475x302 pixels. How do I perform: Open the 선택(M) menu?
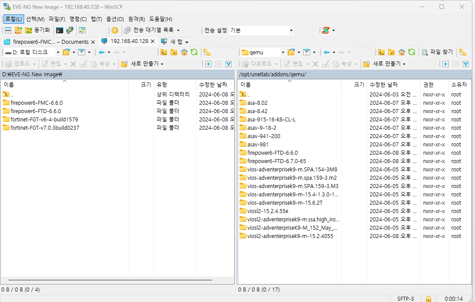point(35,19)
